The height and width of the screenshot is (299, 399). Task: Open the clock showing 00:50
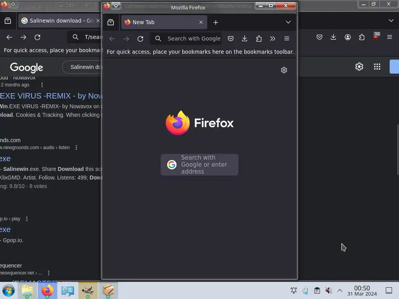coord(362,290)
